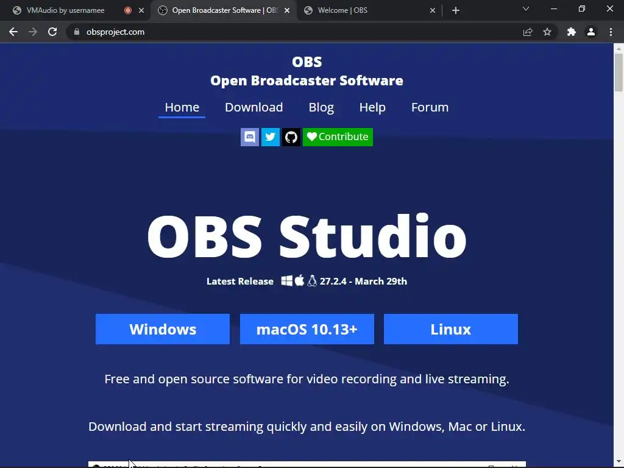Image resolution: width=624 pixels, height=468 pixels.
Task: Click the Windows download button
Action: (x=163, y=329)
